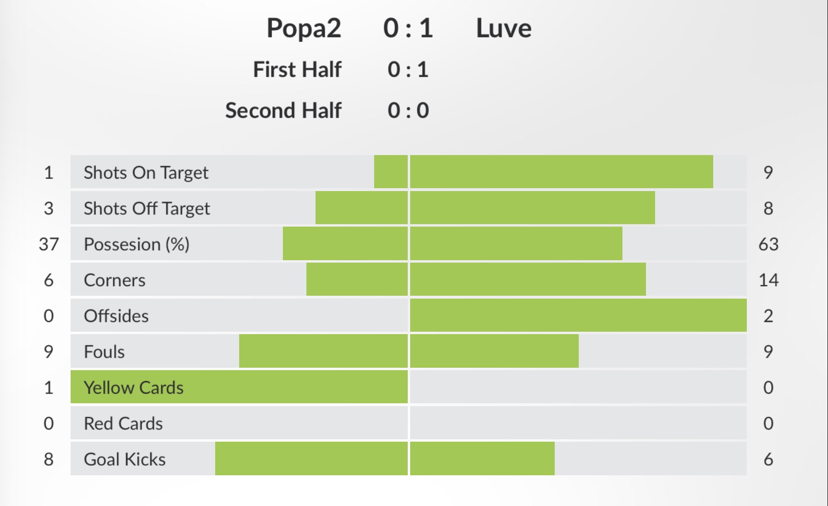Click Luve's corners value 14
Viewport: 828px width, 506px height.
(x=768, y=280)
